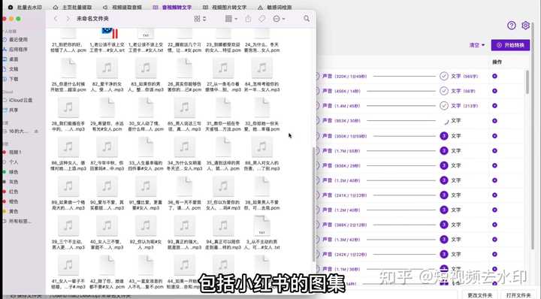Open the 敏感词检测 tab
The height and width of the screenshot is (299, 541).
coord(275,7)
